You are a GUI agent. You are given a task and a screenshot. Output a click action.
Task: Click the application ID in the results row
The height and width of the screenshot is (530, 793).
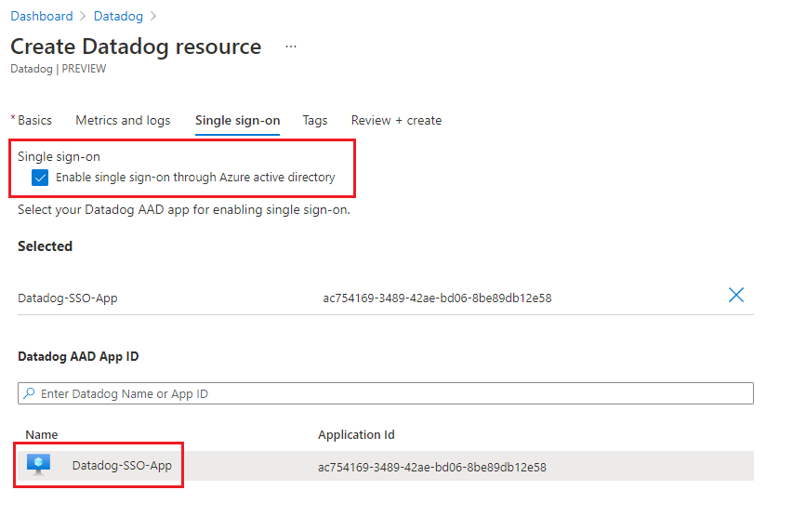pyautogui.click(x=431, y=467)
